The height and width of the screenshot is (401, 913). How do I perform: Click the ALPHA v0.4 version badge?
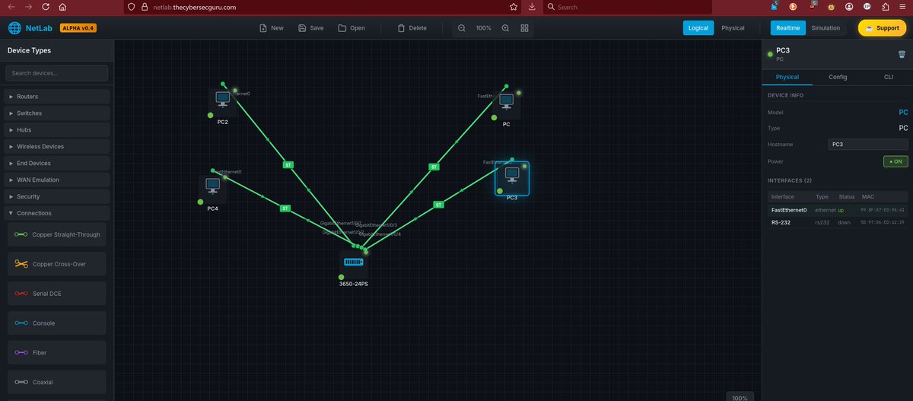pos(78,28)
